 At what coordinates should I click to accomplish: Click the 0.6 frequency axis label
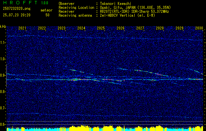[x=3, y=124]
